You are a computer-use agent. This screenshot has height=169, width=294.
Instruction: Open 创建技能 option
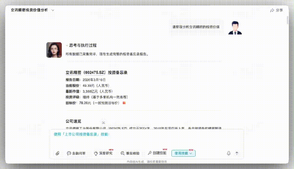[x=157, y=153]
